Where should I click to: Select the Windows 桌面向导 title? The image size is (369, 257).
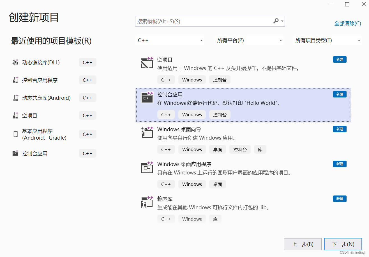(179, 129)
